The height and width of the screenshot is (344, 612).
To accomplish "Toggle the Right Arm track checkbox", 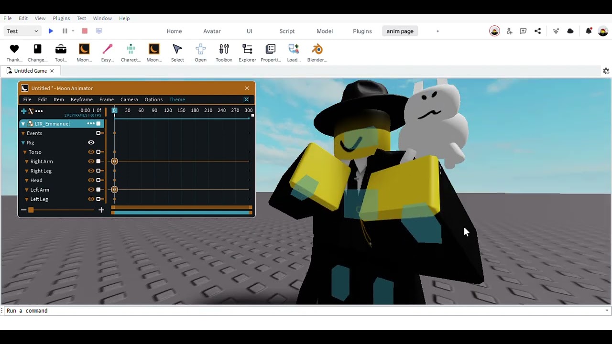I will (98, 161).
